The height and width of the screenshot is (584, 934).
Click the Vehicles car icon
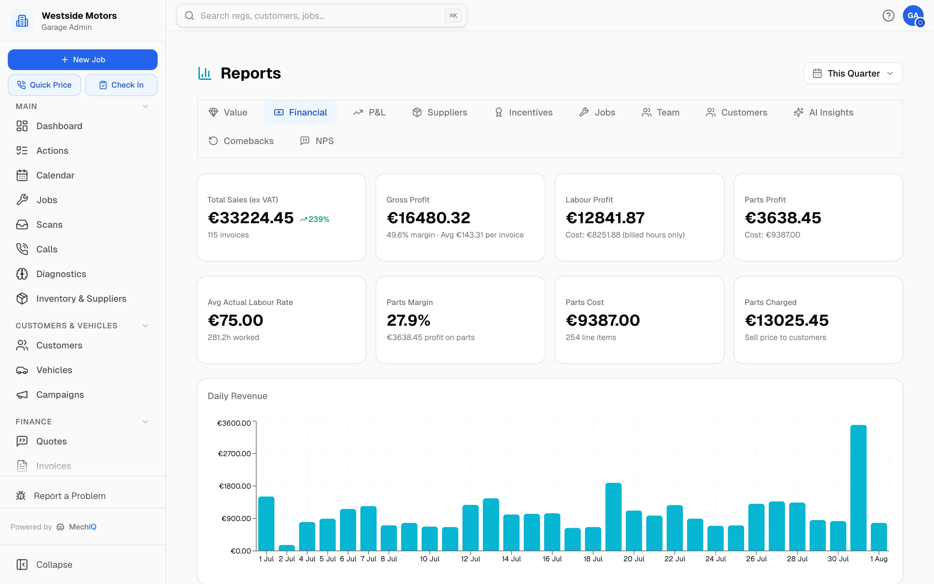[22, 370]
